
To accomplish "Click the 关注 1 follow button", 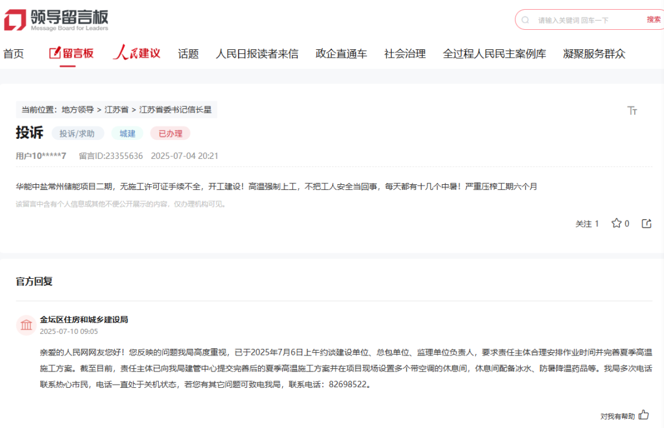I will [587, 224].
